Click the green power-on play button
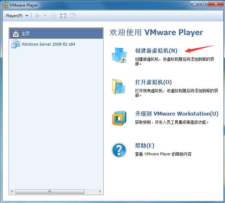This screenshot has width=225, height=203. click(38, 16)
